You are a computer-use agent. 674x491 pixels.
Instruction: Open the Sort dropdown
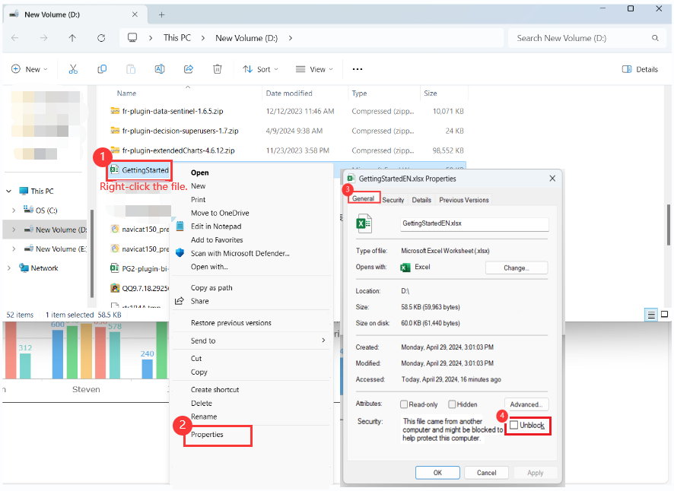pyautogui.click(x=260, y=68)
